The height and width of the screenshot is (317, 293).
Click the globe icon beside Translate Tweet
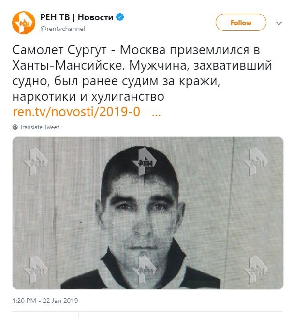(x=15, y=127)
